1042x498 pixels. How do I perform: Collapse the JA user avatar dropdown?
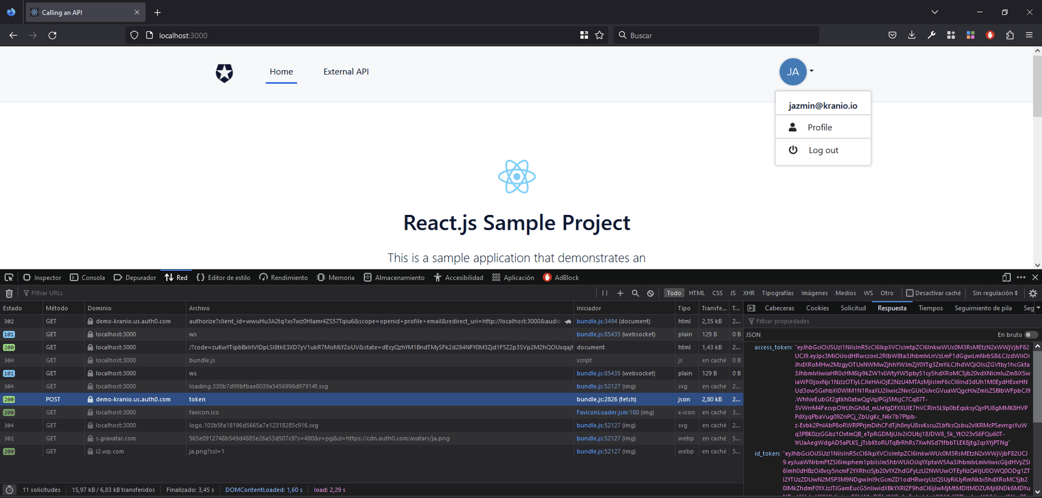pos(793,72)
